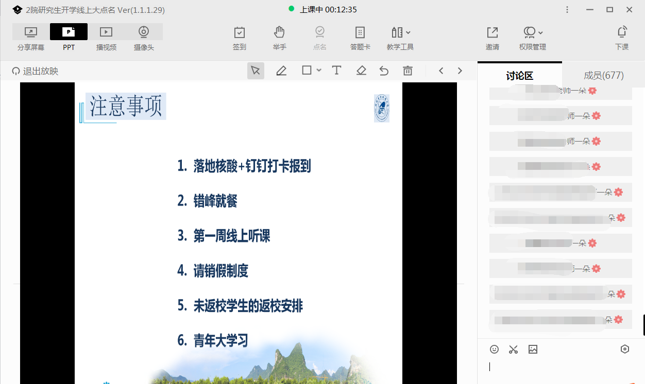
Task: Click the screenshot scissors icon
Action: point(513,350)
